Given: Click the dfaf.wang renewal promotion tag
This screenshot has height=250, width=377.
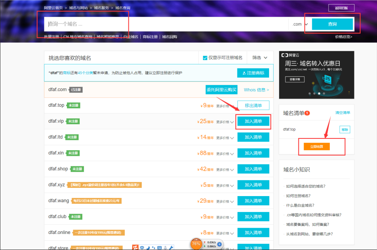Looking at the screenshot, I should coord(96,201).
